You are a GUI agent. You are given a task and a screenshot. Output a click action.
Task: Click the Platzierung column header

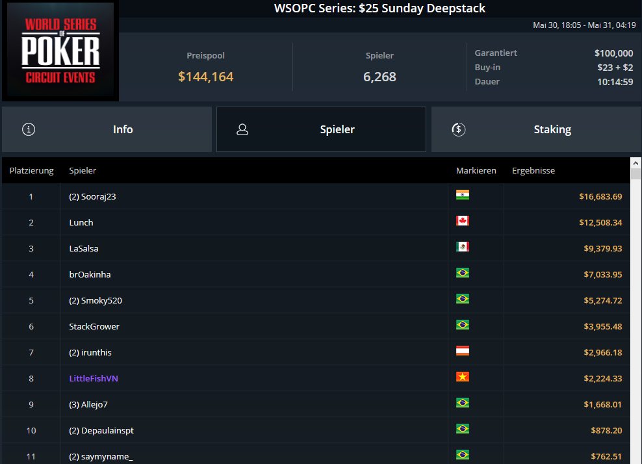coord(32,171)
